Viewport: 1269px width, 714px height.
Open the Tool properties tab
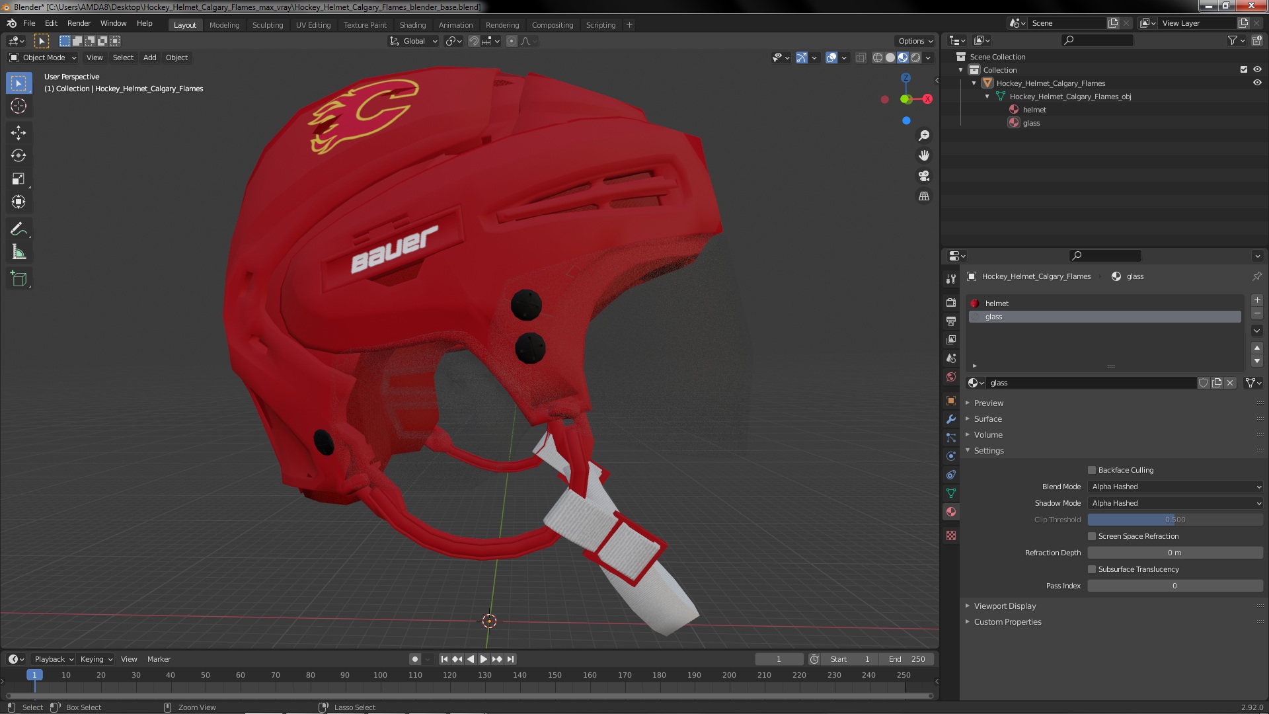pyautogui.click(x=951, y=279)
